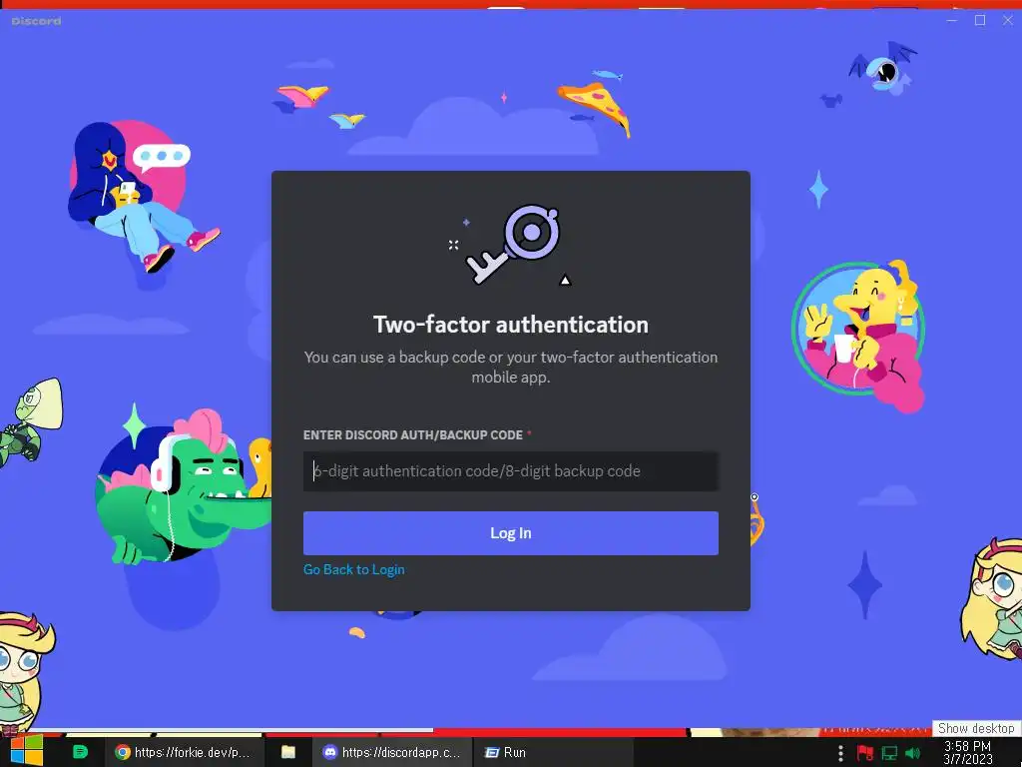Expand the system tray overflow dots
Viewport: 1022px width, 767px height.
coord(840,753)
